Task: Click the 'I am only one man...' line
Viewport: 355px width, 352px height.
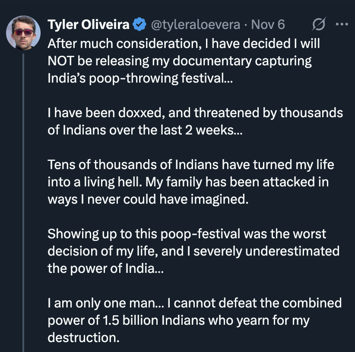Action: click(194, 303)
